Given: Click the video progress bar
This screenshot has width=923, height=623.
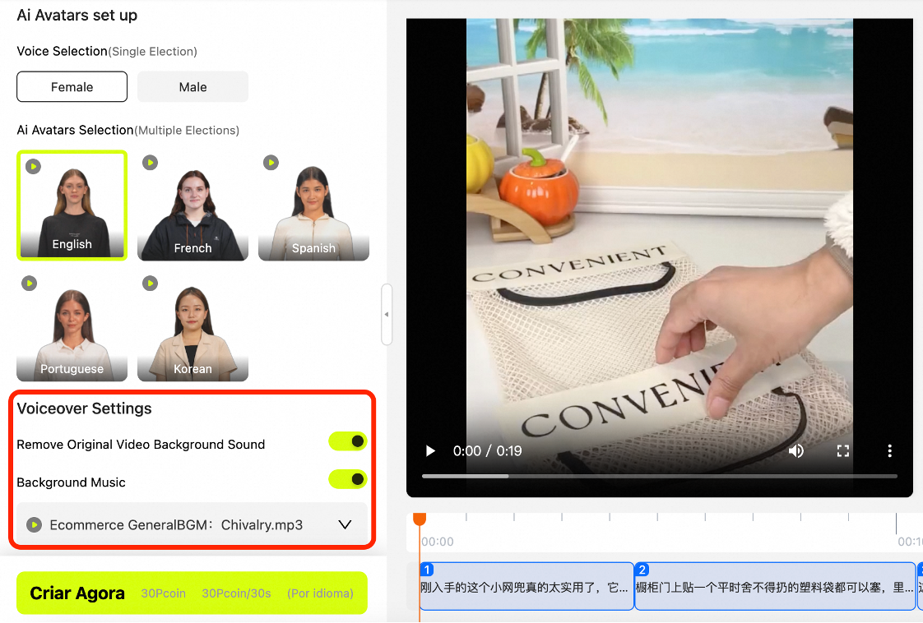Looking at the screenshot, I should 658,476.
